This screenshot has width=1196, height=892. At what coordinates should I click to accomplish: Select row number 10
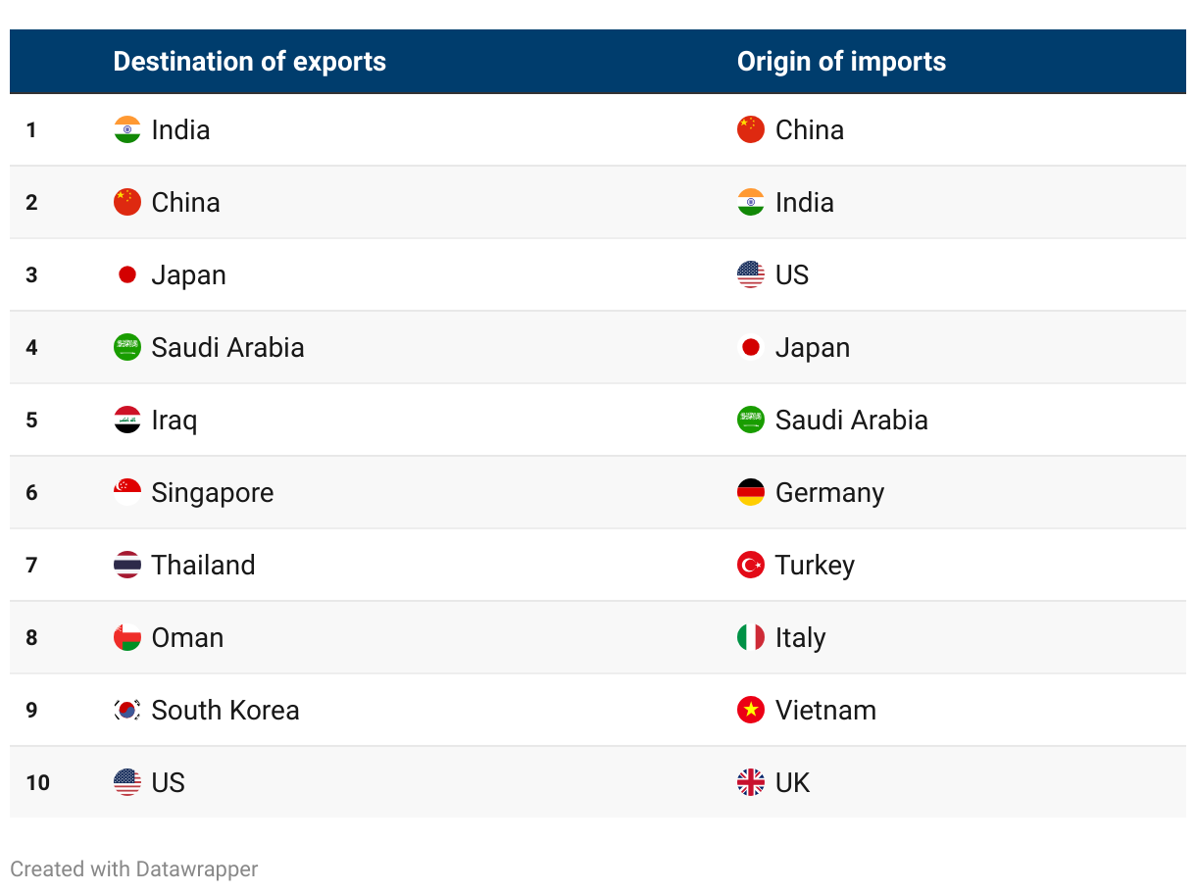click(38, 782)
